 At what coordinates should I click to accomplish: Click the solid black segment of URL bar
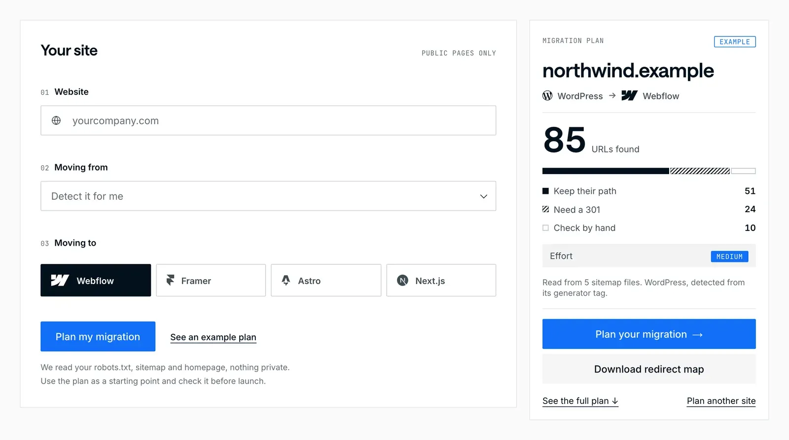(x=606, y=171)
